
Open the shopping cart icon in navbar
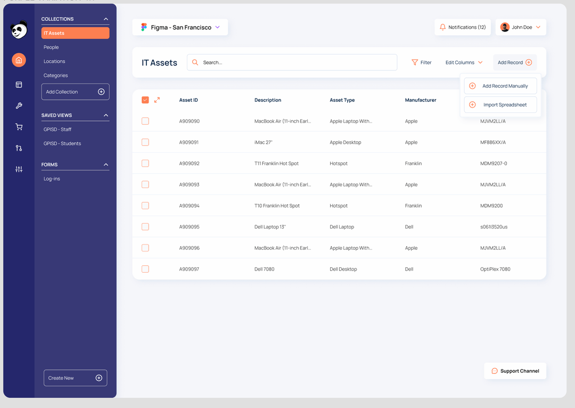click(19, 127)
